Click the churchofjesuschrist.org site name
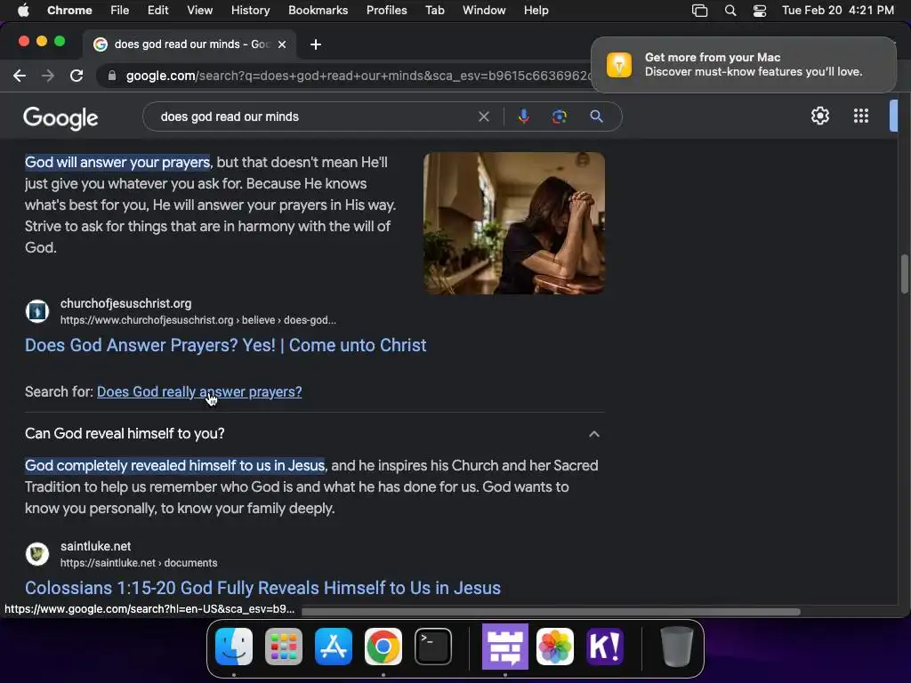Viewport: 911px width, 683px height. 125,303
